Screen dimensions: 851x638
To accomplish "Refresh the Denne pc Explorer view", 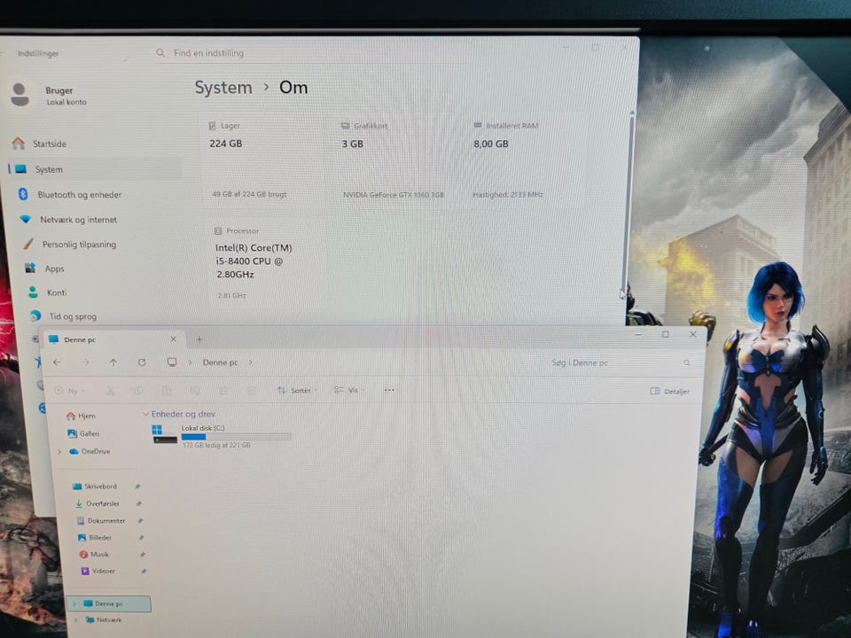I will (x=142, y=362).
